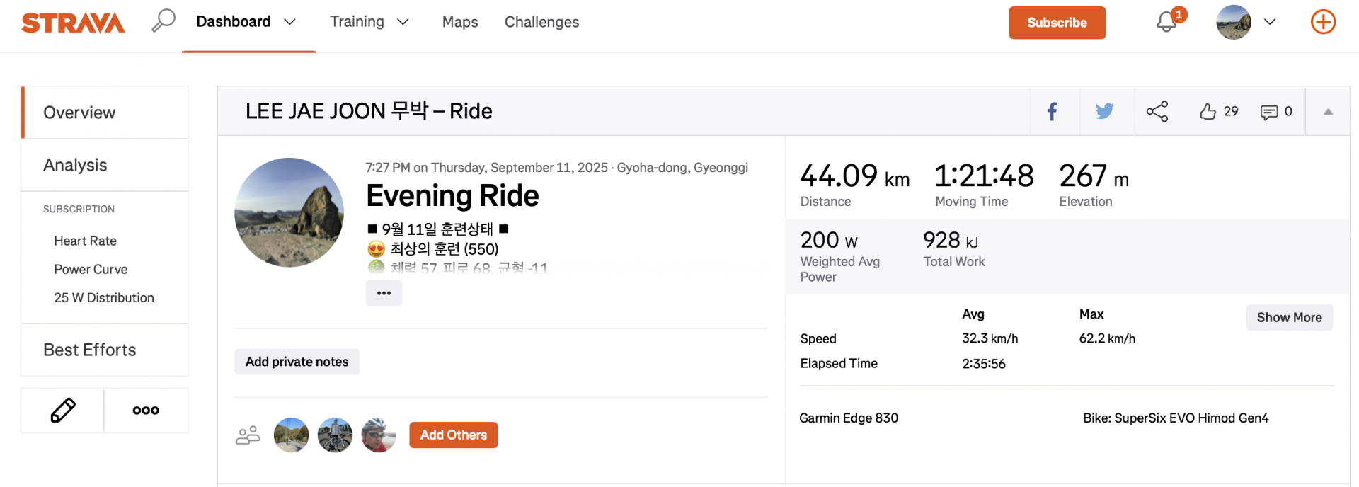Viewport: 1359px width, 487px height.
Task: Share activity on Twitter
Action: [x=1104, y=111]
